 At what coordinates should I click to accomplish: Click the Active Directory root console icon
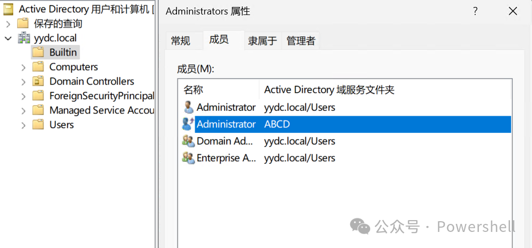tap(9, 9)
